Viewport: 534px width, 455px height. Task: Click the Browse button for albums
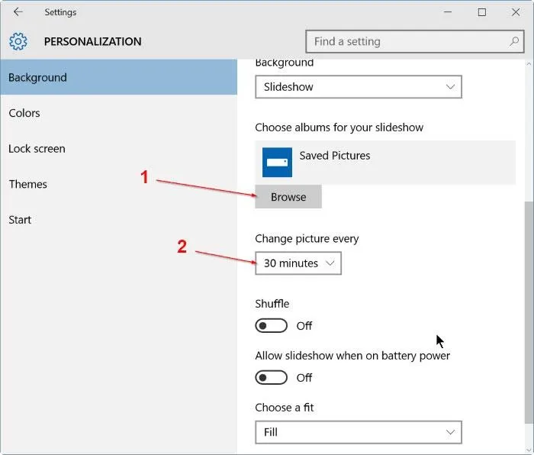(288, 197)
